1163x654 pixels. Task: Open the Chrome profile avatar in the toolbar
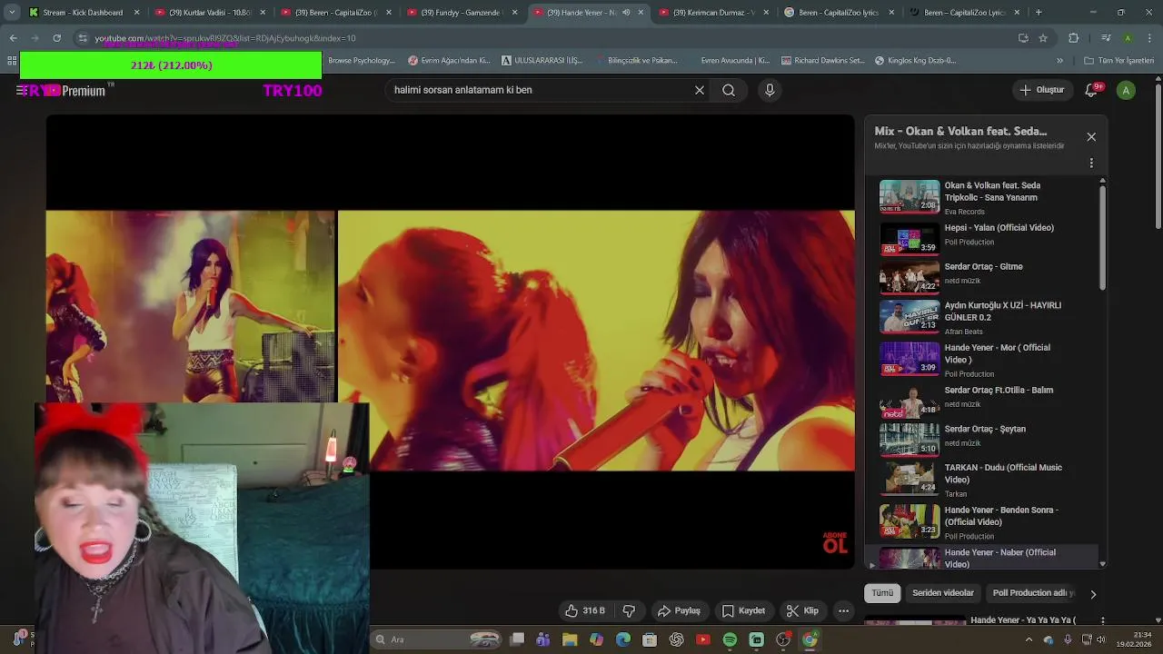[x=1128, y=38]
